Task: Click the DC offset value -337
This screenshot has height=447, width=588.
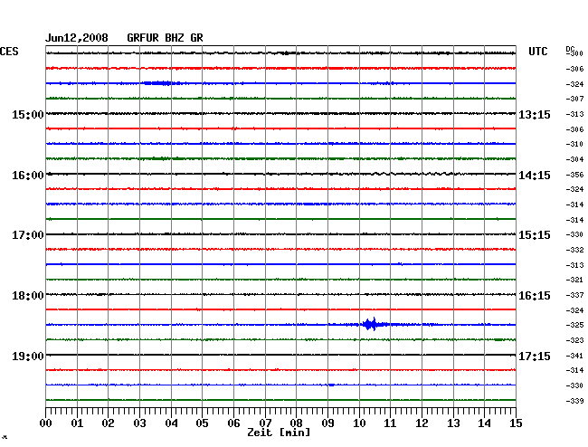Action: (574, 295)
